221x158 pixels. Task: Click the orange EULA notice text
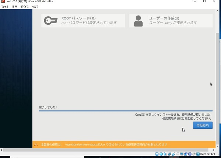104,145
